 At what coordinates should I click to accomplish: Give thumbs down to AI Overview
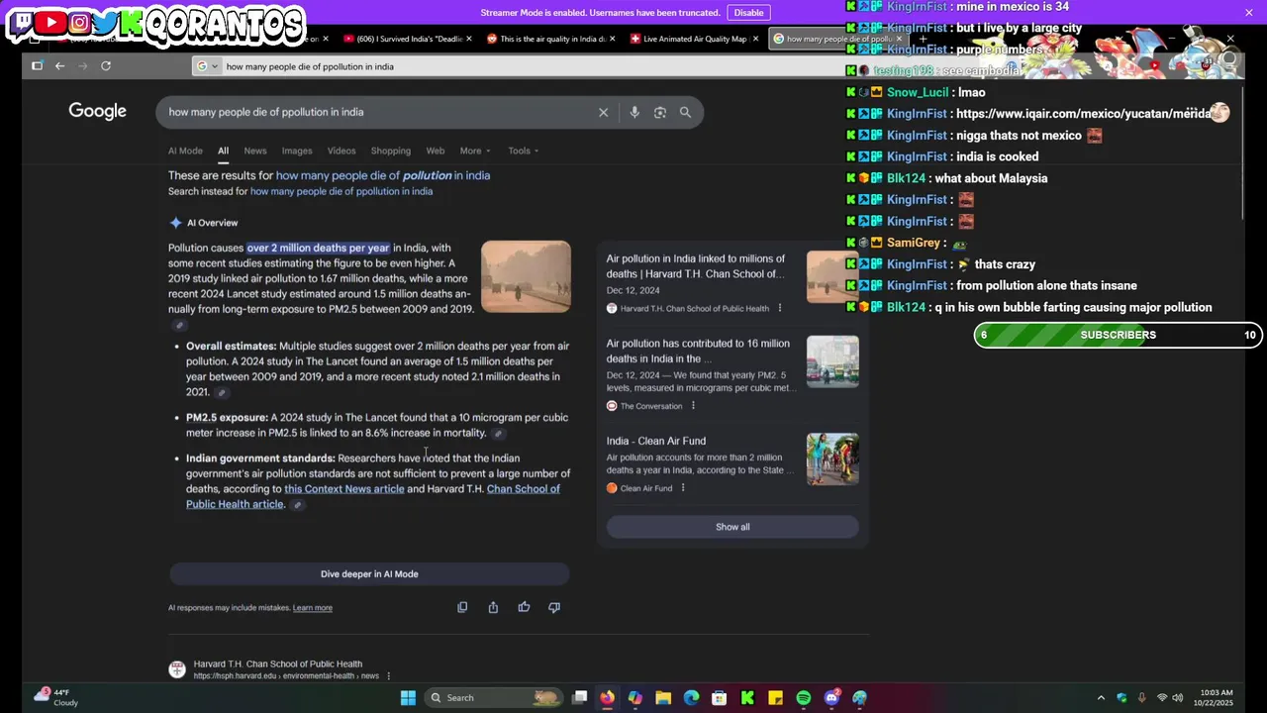[x=554, y=607]
